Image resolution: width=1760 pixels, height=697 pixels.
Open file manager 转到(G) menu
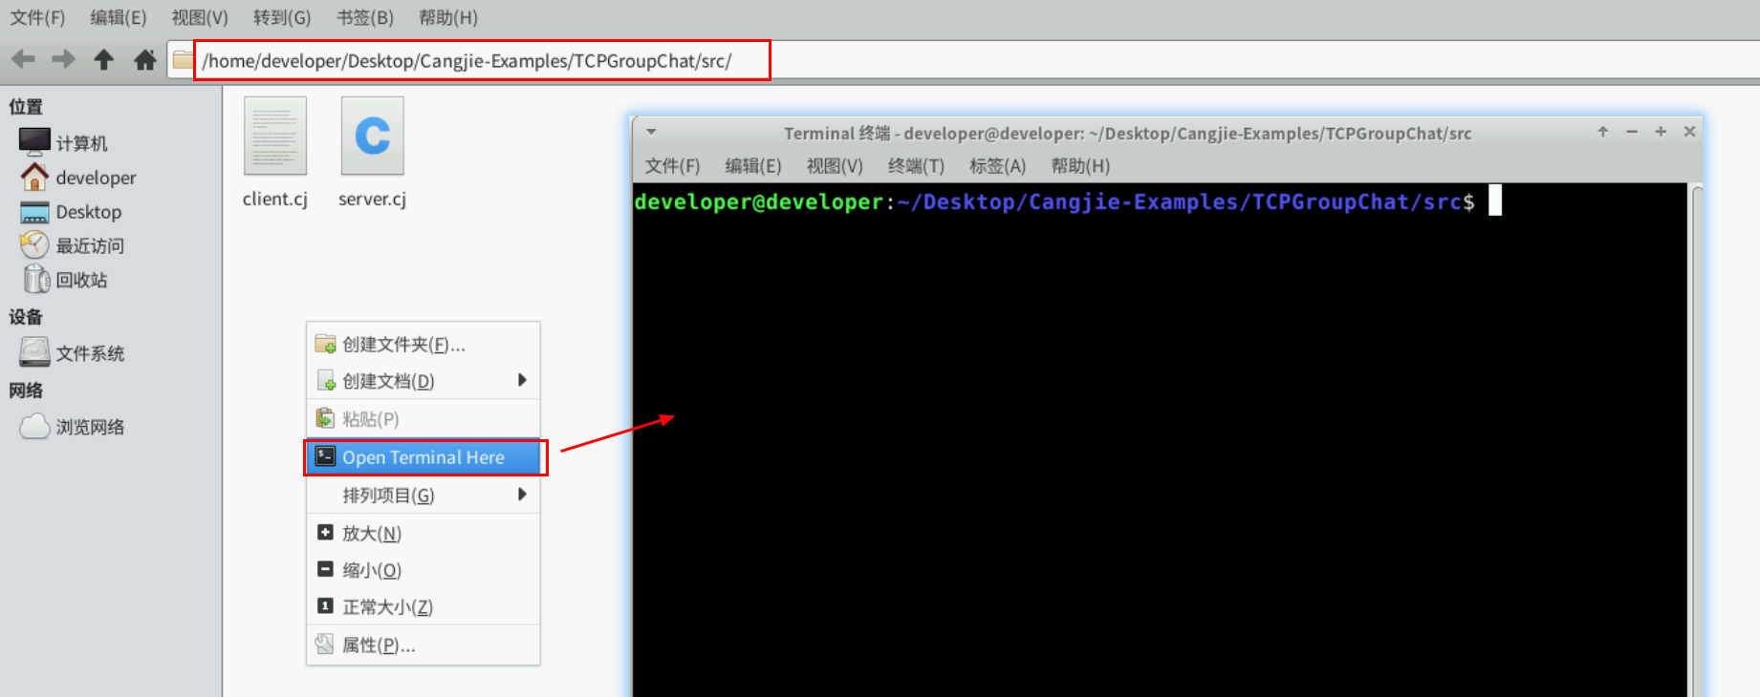(x=282, y=17)
